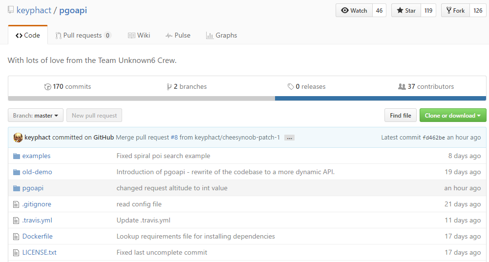Switch to the Pull requests tab

[83, 36]
